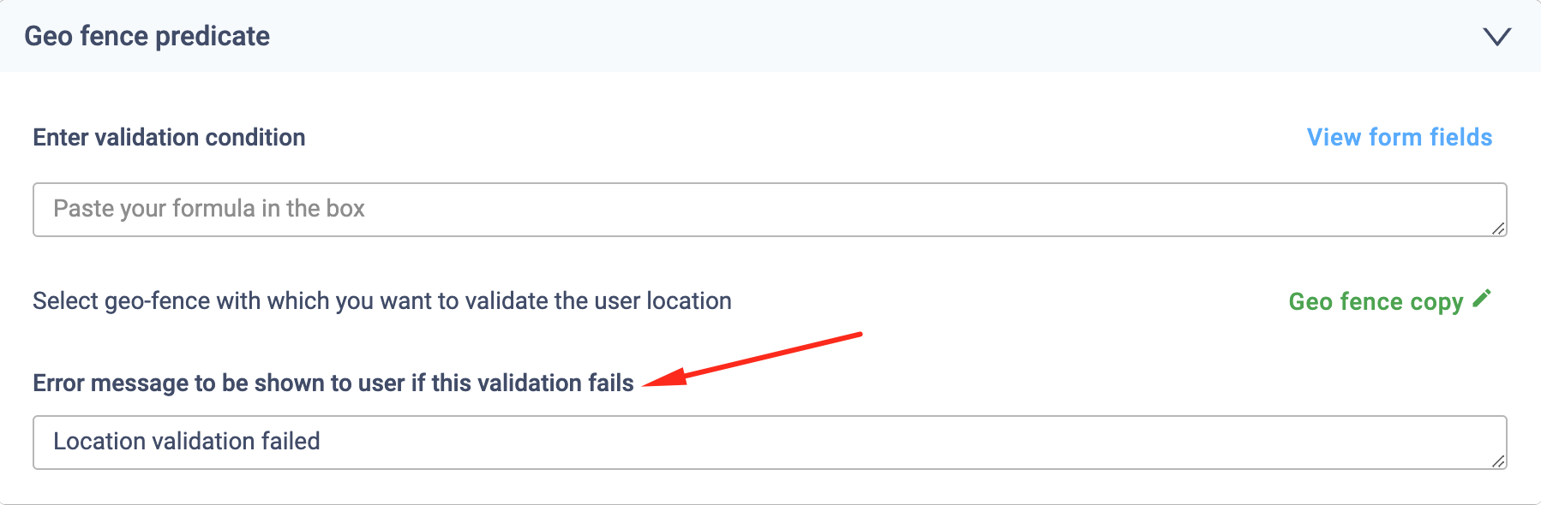The width and height of the screenshot is (1541, 505).
Task: Grab the resize handle of the error message box
Action: (x=1498, y=461)
